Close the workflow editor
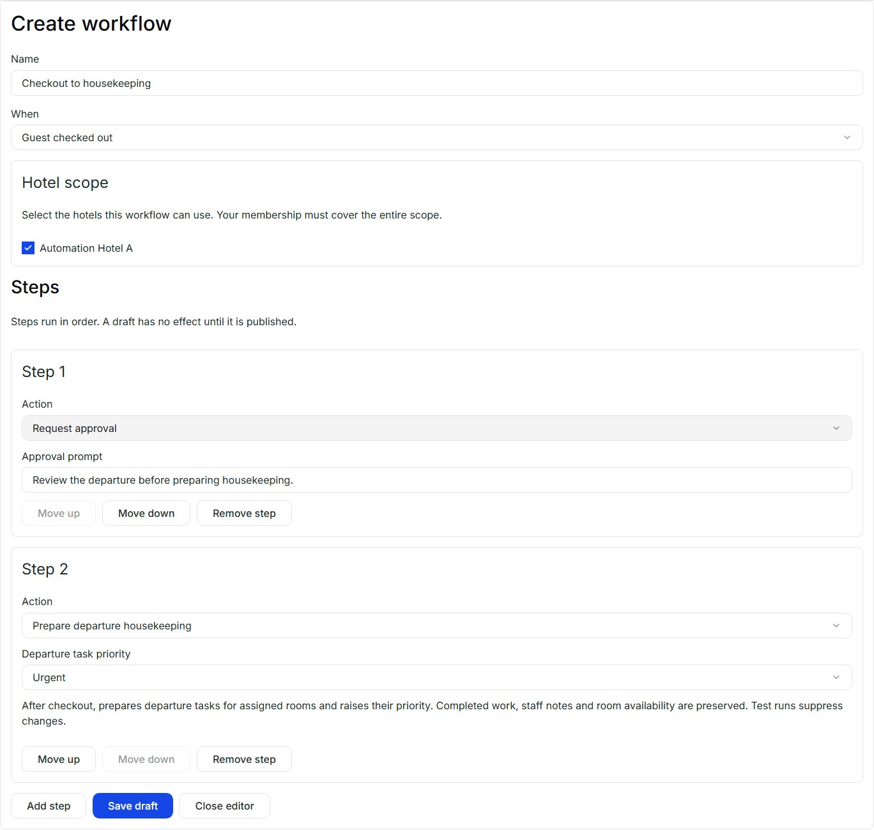Image resolution: width=874 pixels, height=830 pixels. [x=225, y=806]
